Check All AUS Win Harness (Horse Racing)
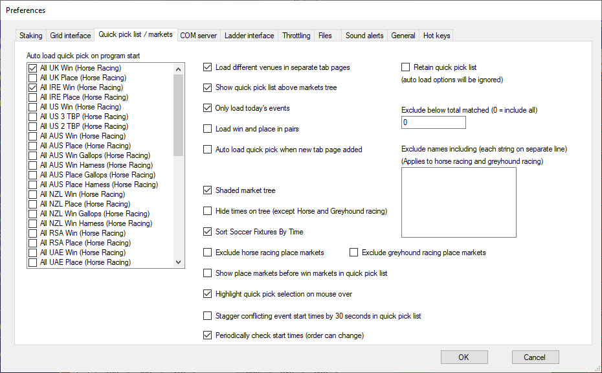Viewport: 602px width, 373px height. 32,165
